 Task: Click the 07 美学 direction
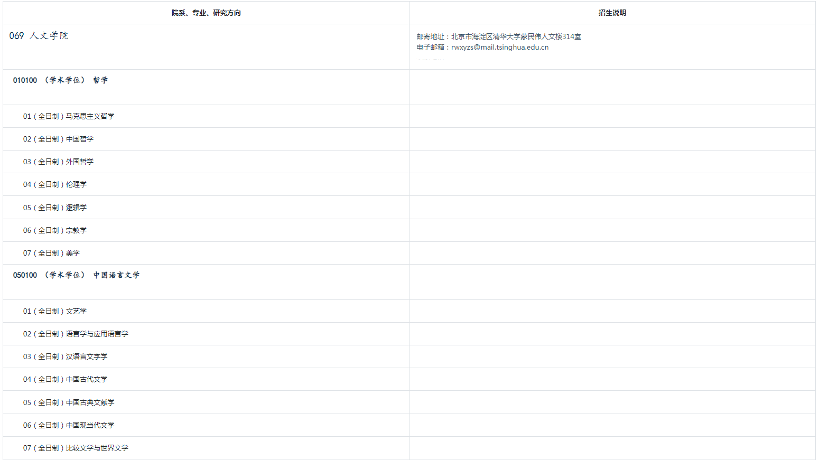pos(51,254)
